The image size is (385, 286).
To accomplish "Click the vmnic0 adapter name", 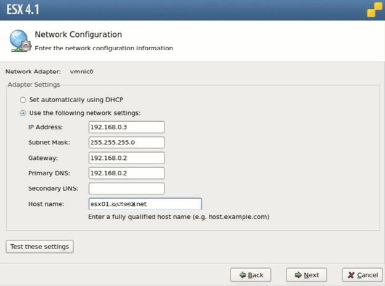I will click(81, 71).
